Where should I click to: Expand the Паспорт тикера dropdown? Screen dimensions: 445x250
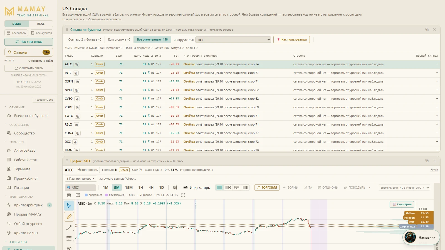[80, 179]
